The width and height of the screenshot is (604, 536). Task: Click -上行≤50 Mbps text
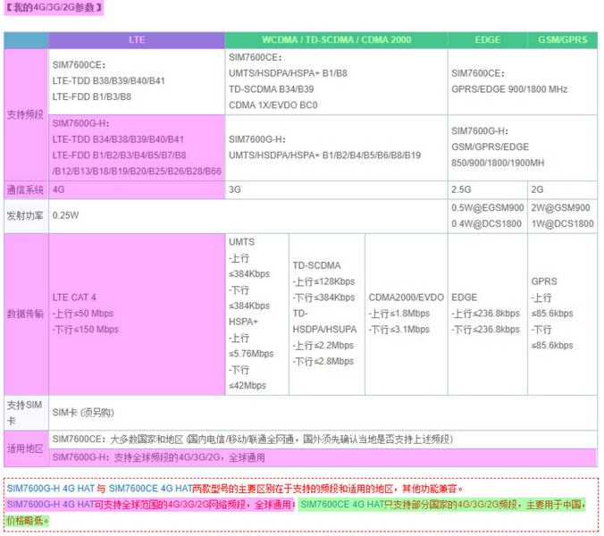pos(83,314)
